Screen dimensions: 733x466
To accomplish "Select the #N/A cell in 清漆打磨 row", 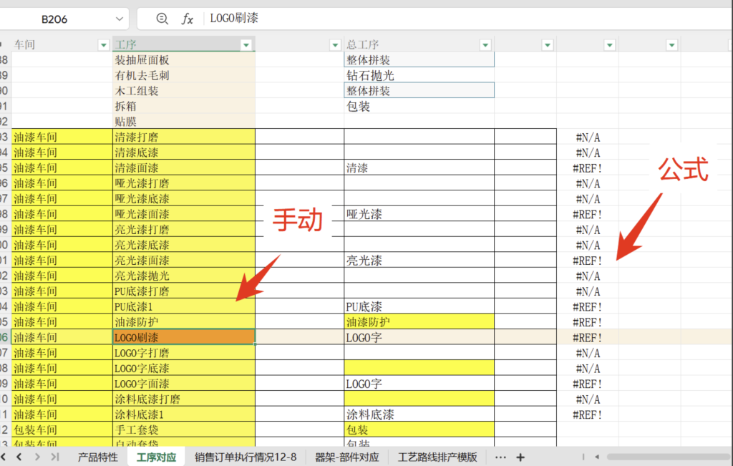I will [587, 137].
